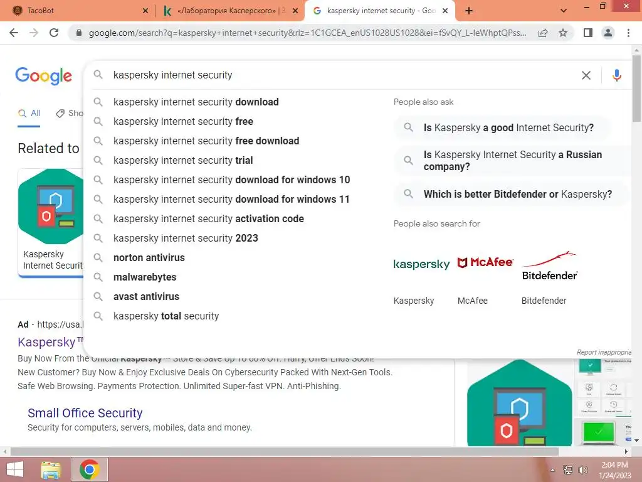642x482 pixels.
Task: Open the Chrome profile avatar
Action: [x=608, y=33]
